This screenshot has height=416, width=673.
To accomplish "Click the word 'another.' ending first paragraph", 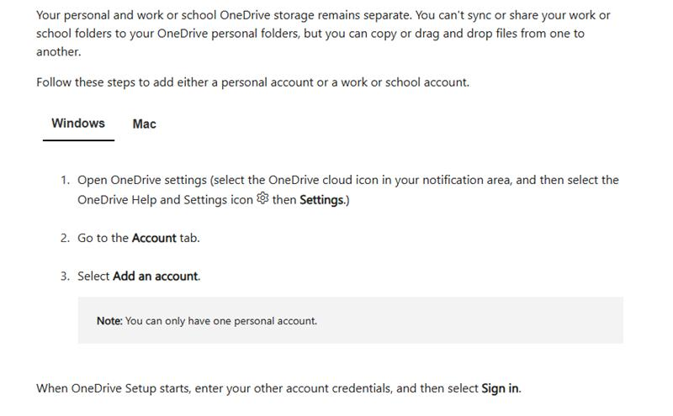I will [x=59, y=52].
